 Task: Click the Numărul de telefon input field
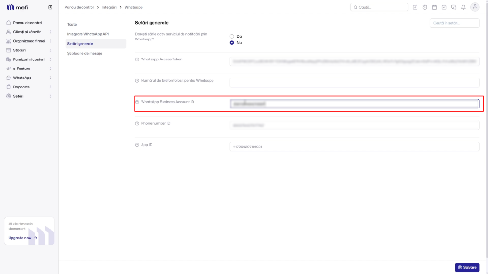click(355, 83)
